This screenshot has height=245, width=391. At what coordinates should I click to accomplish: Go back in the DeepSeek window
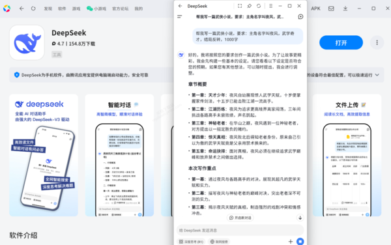click(x=181, y=6)
